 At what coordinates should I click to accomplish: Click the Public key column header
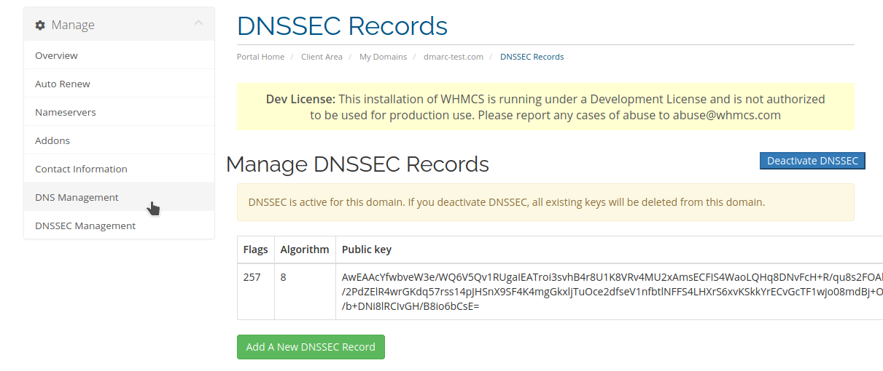pos(367,250)
